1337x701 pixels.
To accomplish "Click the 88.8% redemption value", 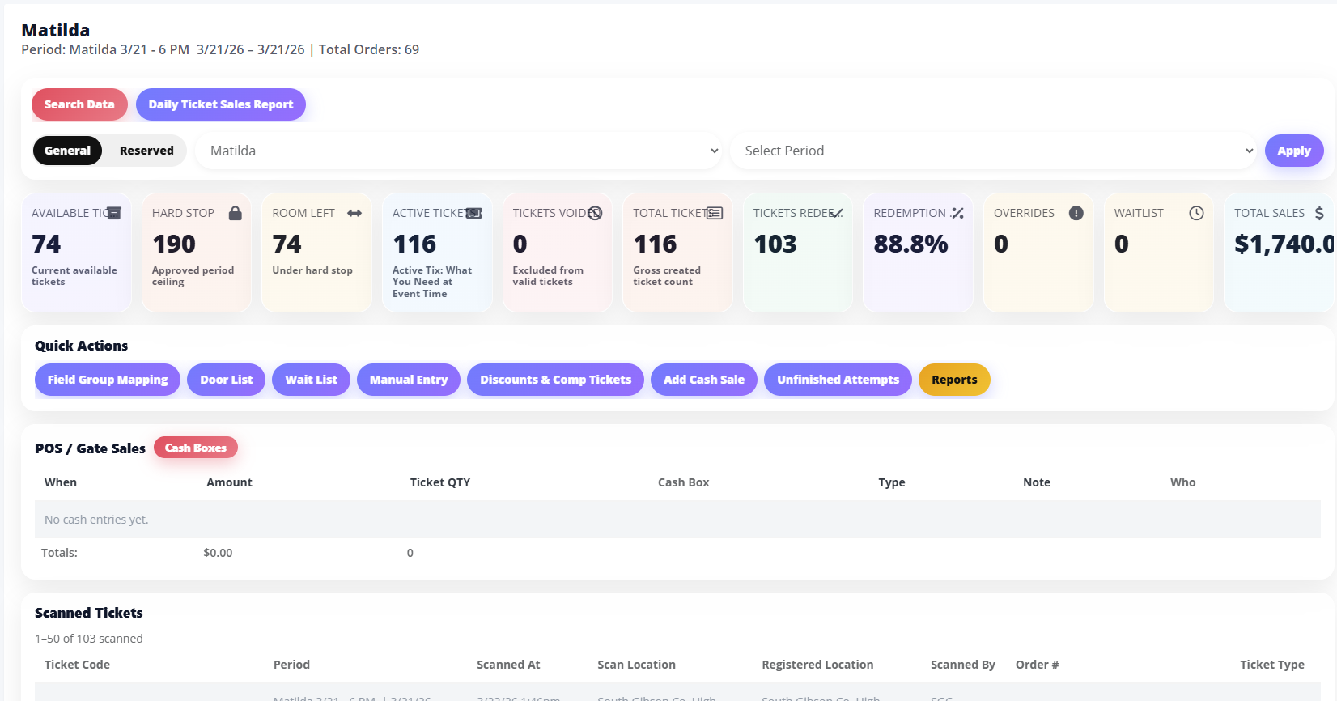I will click(x=910, y=244).
